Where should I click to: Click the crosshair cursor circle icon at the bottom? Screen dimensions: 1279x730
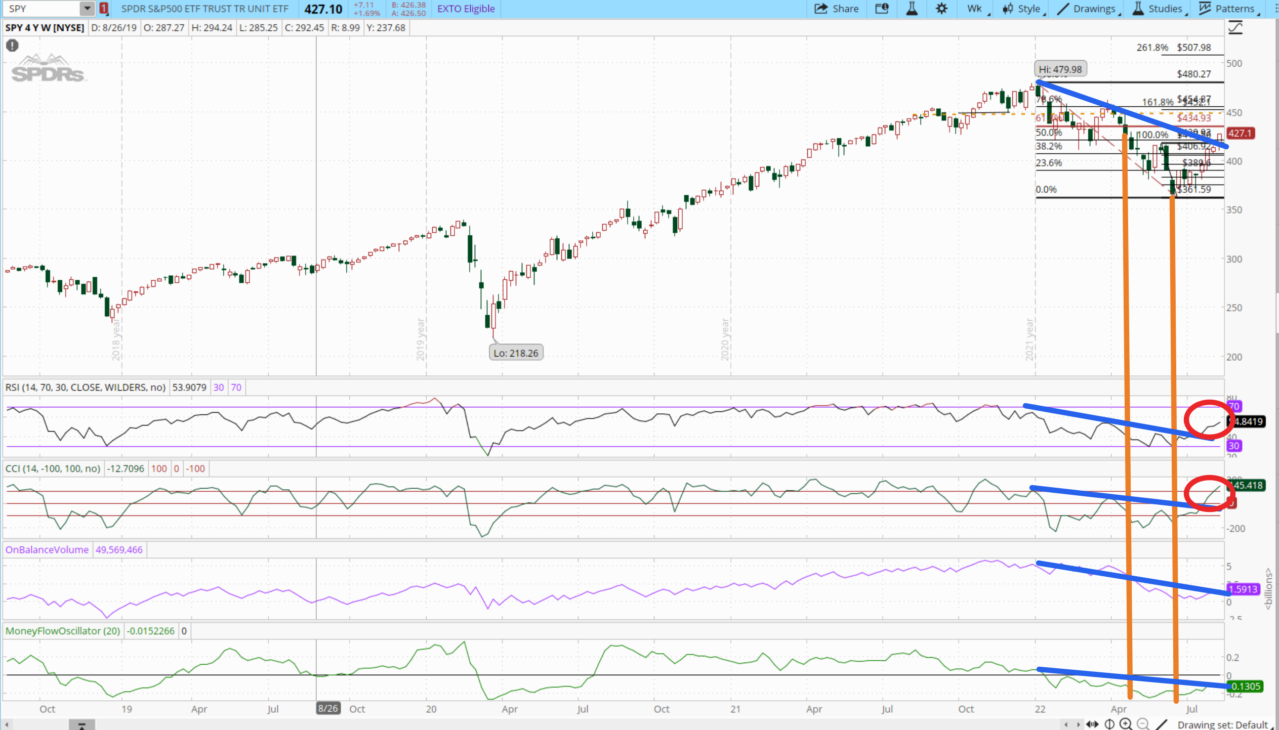[1109, 724]
